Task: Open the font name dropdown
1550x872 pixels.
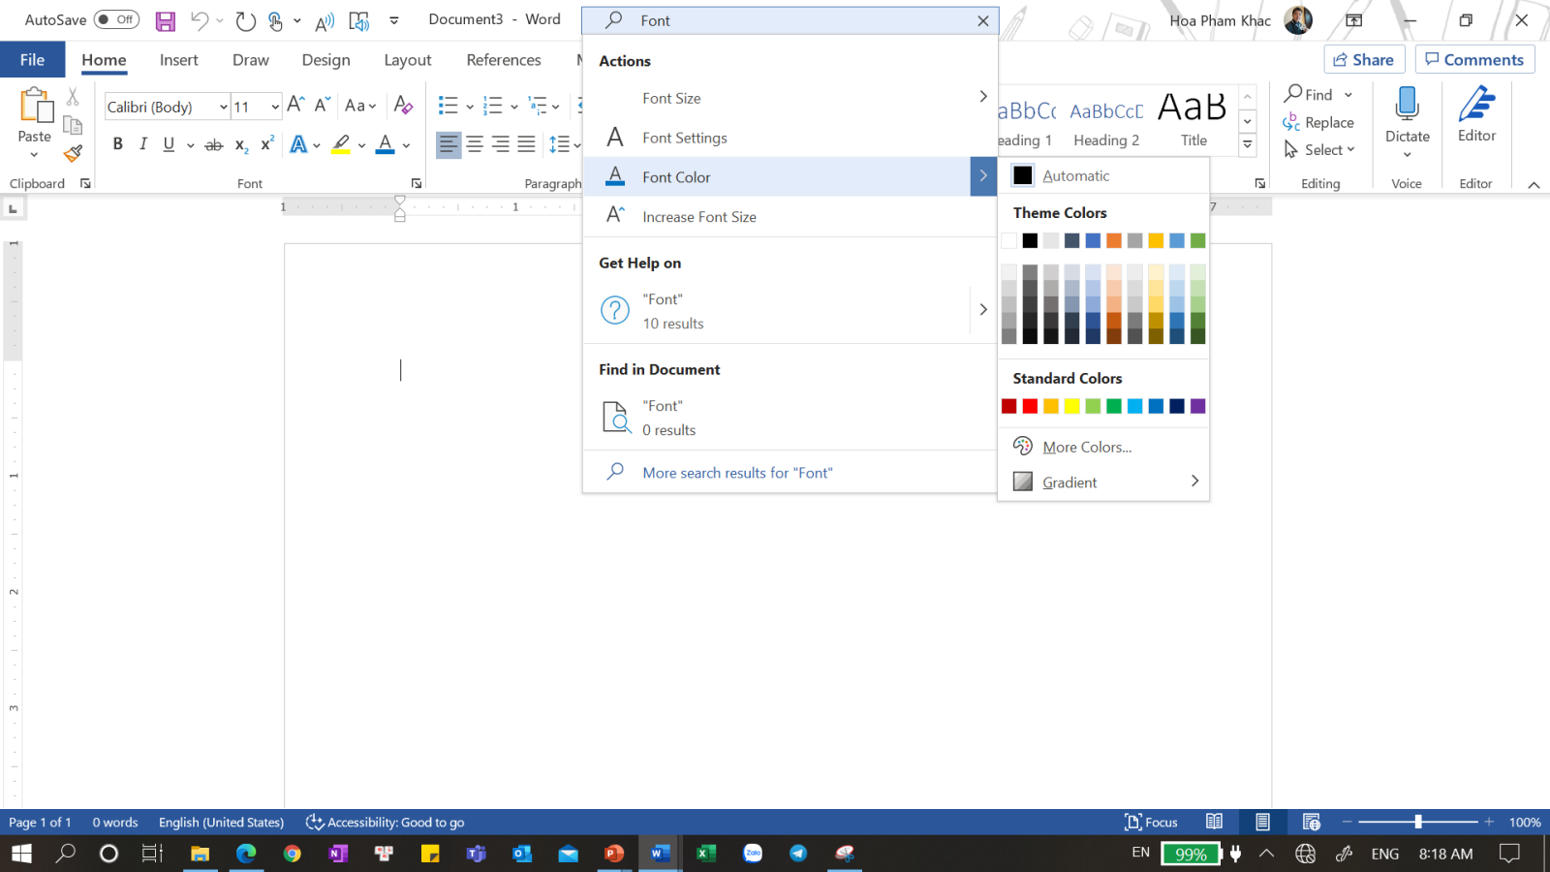Action: [224, 107]
